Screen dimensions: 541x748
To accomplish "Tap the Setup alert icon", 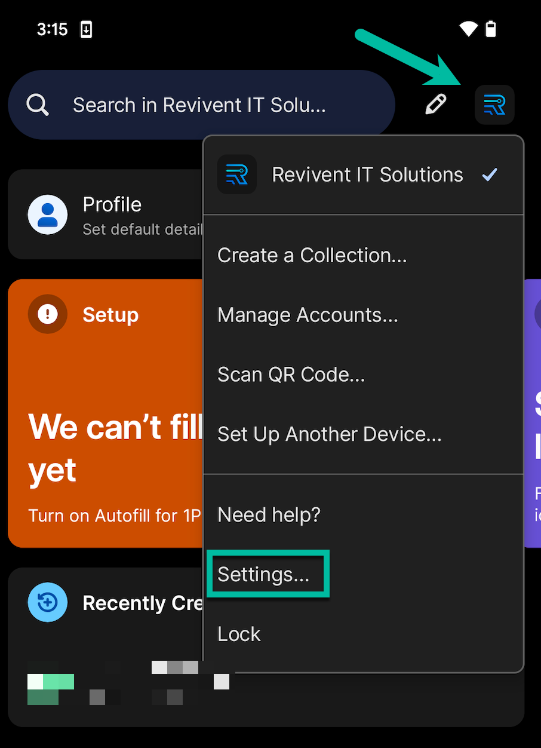I will [48, 314].
